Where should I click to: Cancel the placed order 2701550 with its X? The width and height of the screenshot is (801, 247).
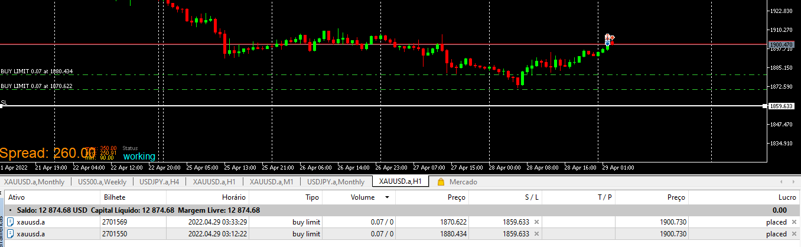pyautogui.click(x=793, y=234)
